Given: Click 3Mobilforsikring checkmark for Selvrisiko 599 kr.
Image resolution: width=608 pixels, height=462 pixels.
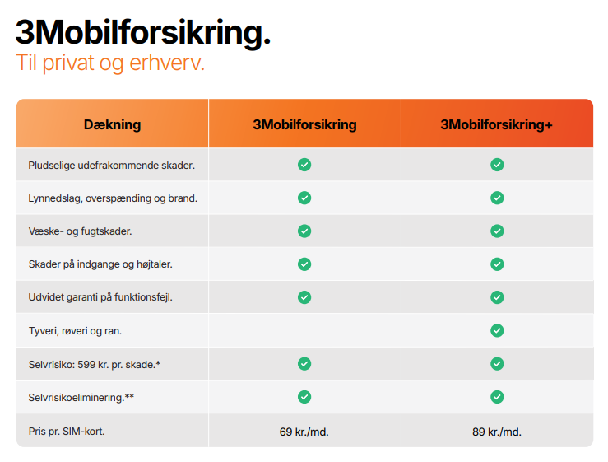Looking at the screenshot, I should [304, 363].
